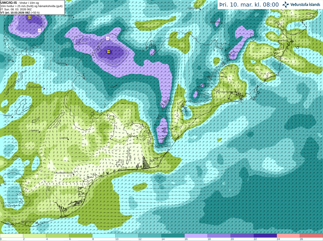The width and height of the screenshot is (323, 241).
Task: Click the 4–6 m/s green legend swatch
Action: coord(58,236)
